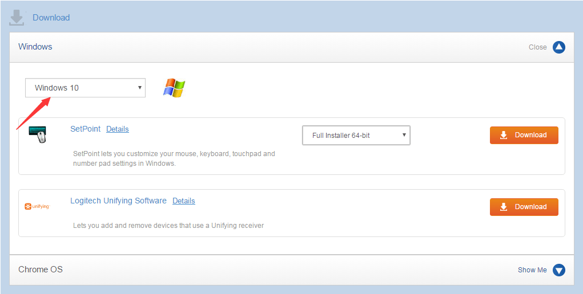The image size is (583, 294).
Task: Click the SetPoint title link
Action: [86, 129]
